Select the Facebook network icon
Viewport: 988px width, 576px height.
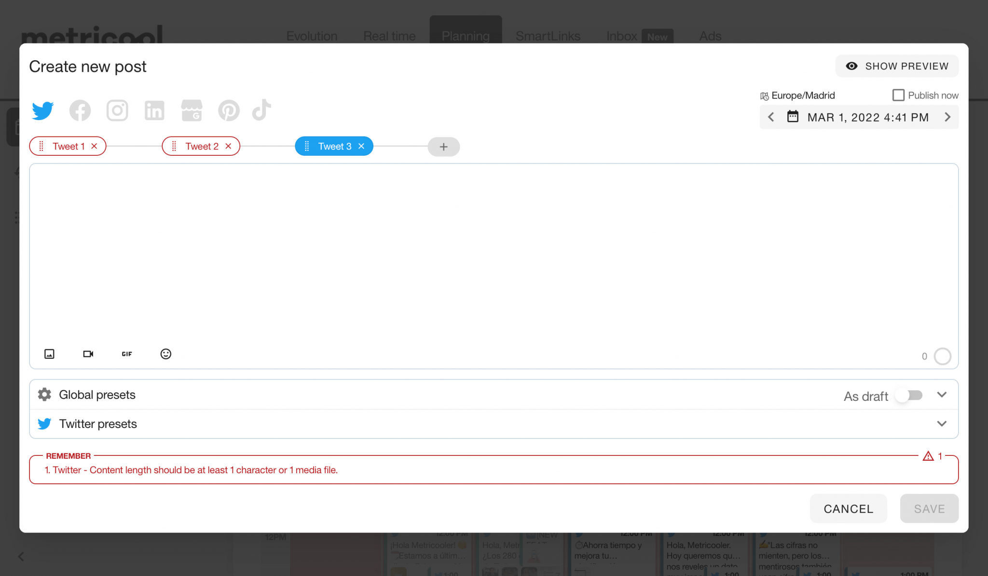pyautogui.click(x=80, y=110)
